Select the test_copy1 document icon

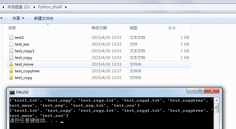tap(11, 51)
